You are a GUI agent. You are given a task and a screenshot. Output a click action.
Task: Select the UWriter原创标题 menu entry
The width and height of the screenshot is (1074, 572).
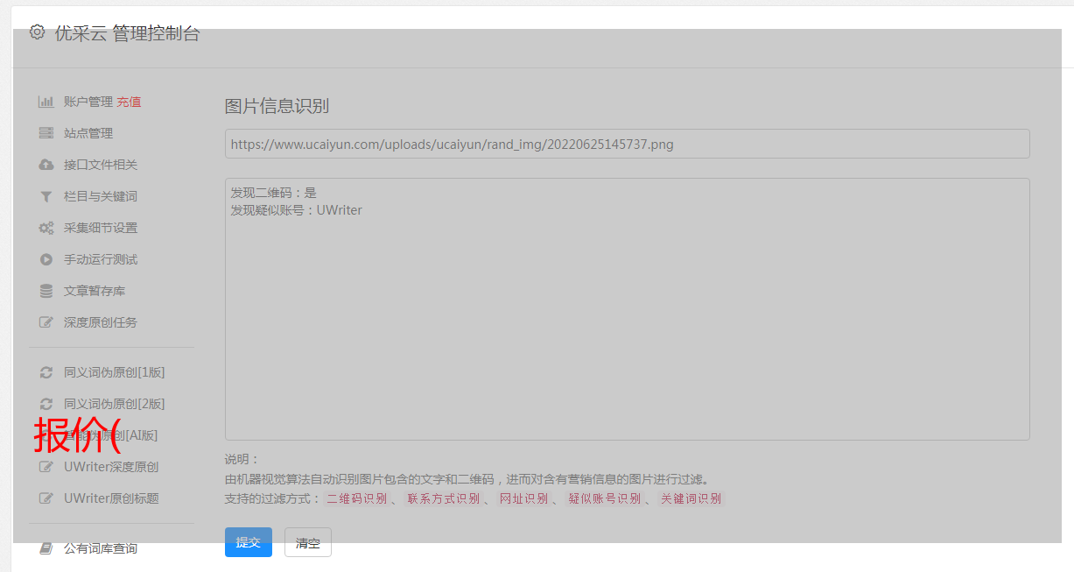111,498
